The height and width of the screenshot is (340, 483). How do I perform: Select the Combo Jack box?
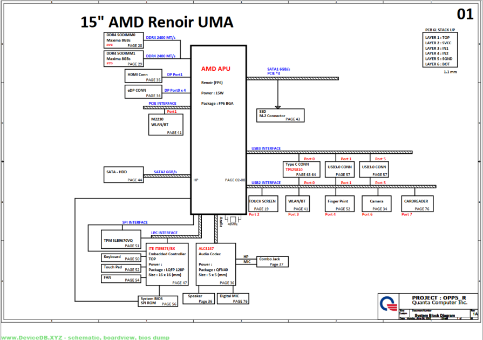click(273, 262)
